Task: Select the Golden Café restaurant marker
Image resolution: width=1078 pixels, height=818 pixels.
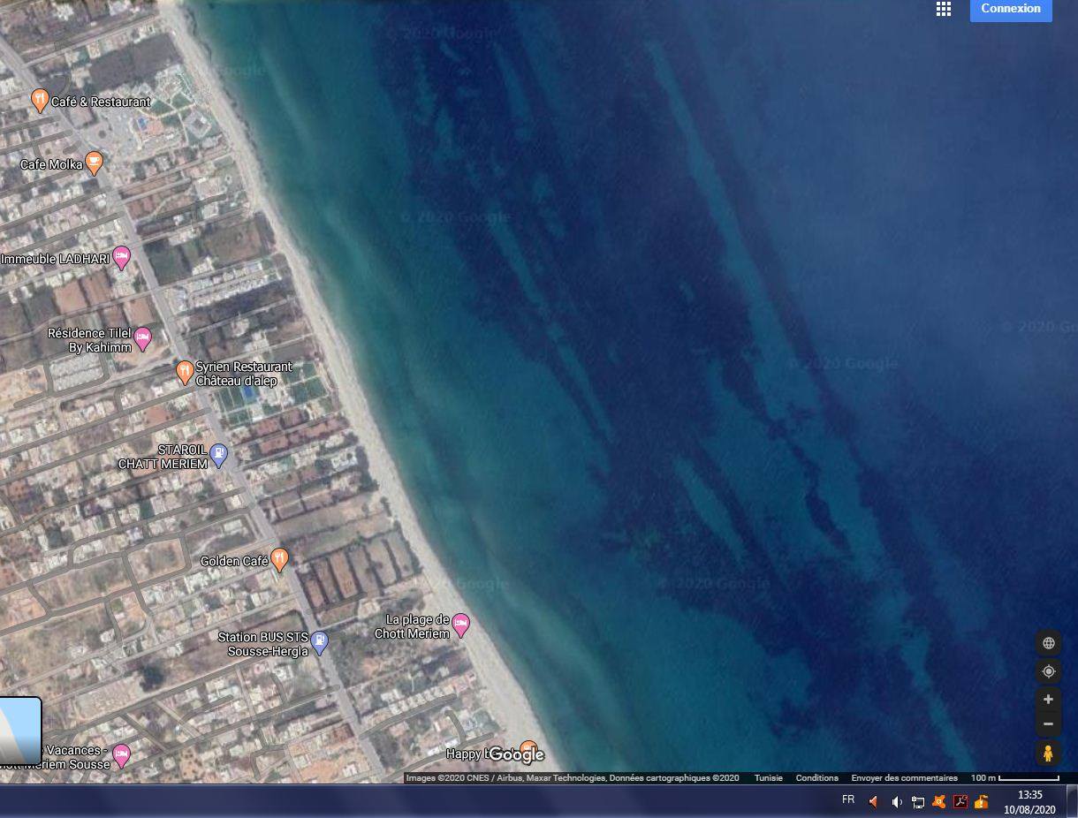Action: tap(280, 559)
